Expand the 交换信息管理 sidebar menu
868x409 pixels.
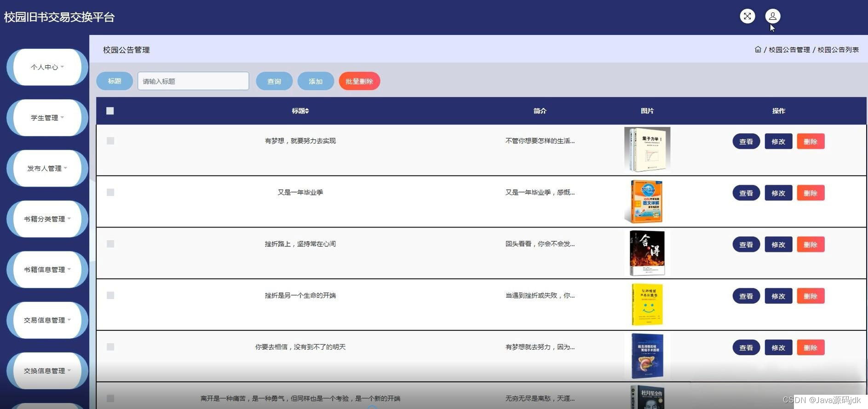47,370
